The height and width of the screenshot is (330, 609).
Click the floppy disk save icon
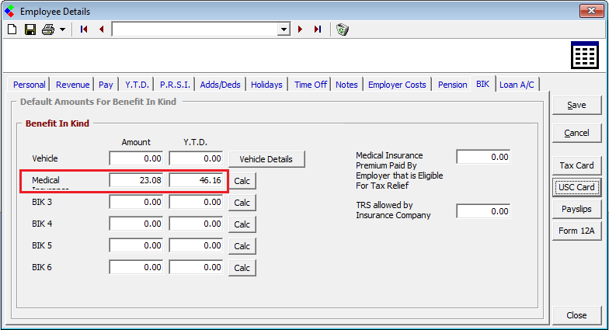(x=30, y=30)
